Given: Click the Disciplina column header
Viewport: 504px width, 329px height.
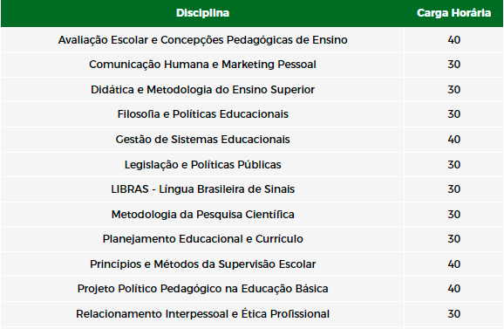Looking at the screenshot, I should pyautogui.click(x=202, y=13).
